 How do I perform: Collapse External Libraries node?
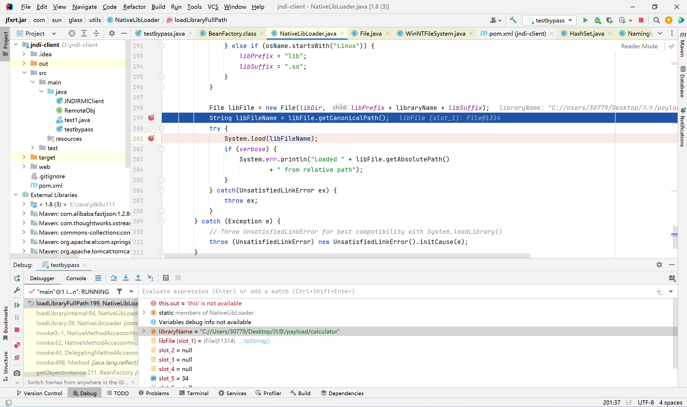coord(16,195)
